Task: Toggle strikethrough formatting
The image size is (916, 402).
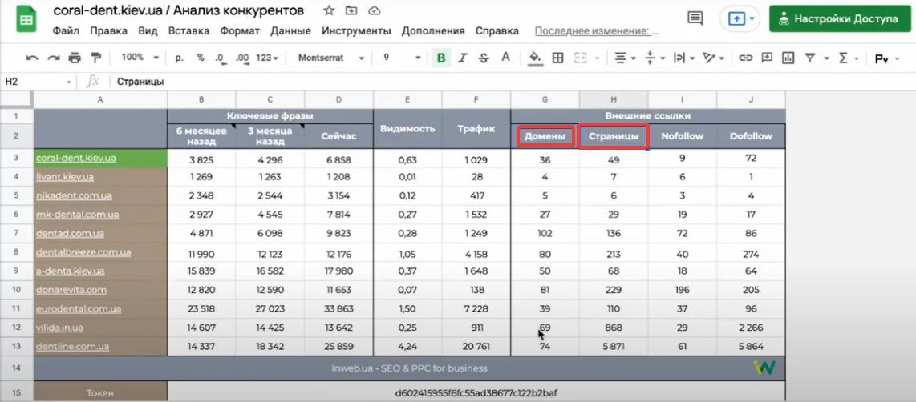Action: (x=484, y=58)
